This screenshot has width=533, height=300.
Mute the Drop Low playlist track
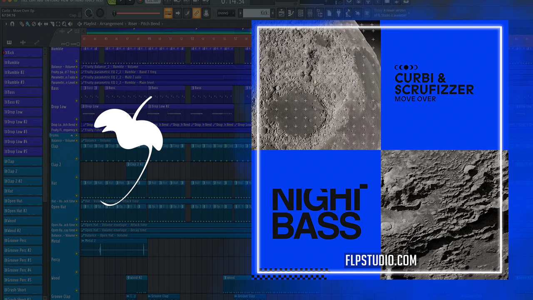[77, 119]
